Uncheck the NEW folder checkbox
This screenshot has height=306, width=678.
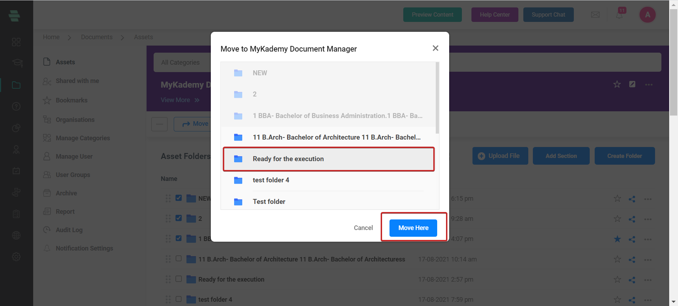click(179, 198)
